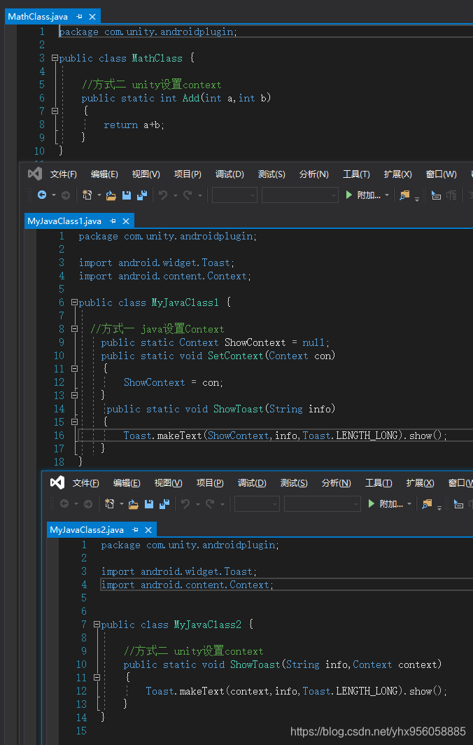The height and width of the screenshot is (745, 473).
Task: Pin the MathClass.java tab
Action: [79, 17]
